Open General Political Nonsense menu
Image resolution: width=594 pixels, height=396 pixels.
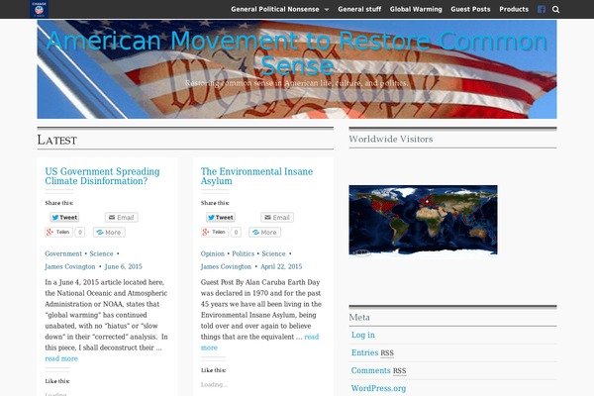(x=275, y=9)
